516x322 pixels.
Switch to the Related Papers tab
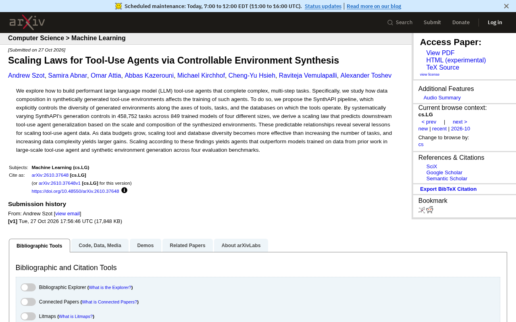click(x=187, y=246)
